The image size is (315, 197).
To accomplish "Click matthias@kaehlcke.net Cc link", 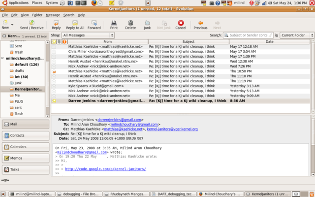I will [x=123, y=129].
